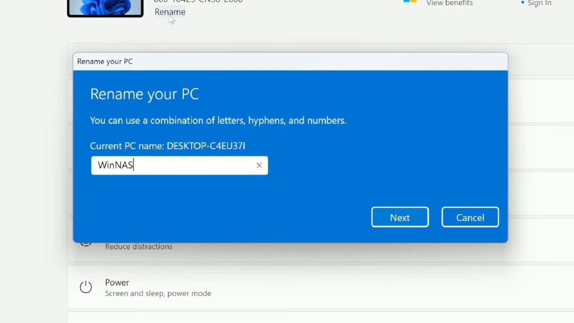Image resolution: width=574 pixels, height=323 pixels.
Task: Open the Rename link under the device name
Action: 169,12
